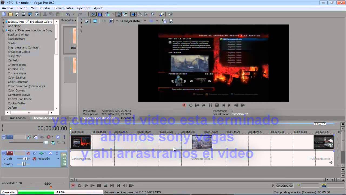Click the What's This help icon
The image size is (346, 195).
pos(171,14)
